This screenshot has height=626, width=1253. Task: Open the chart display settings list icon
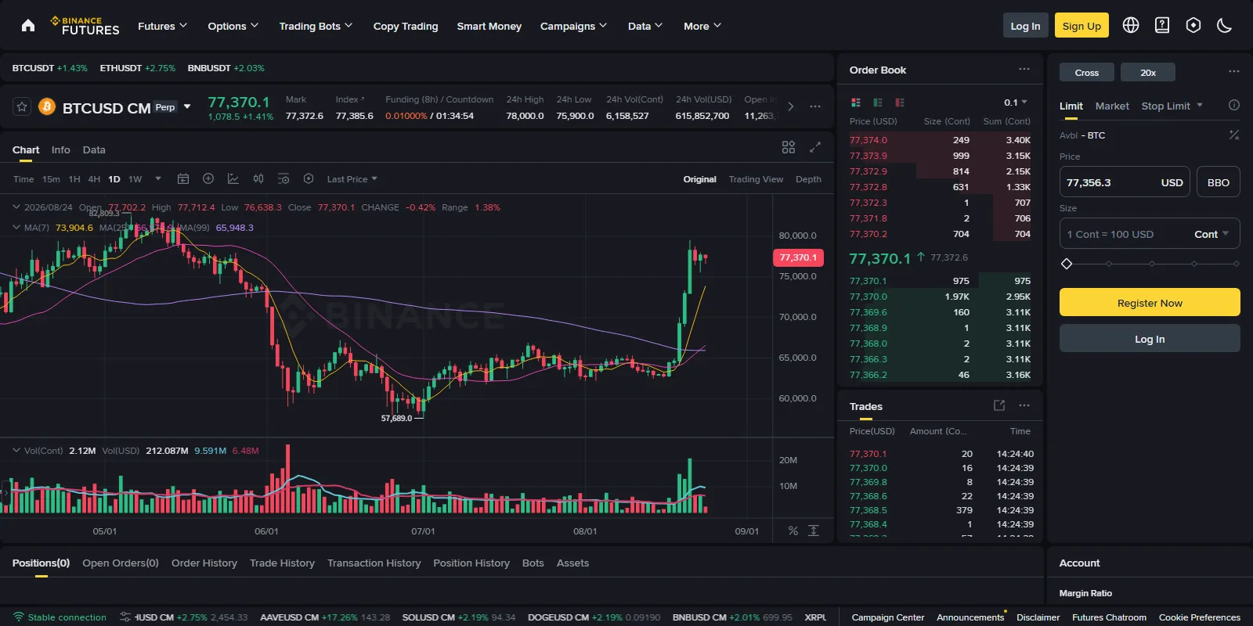(x=283, y=179)
